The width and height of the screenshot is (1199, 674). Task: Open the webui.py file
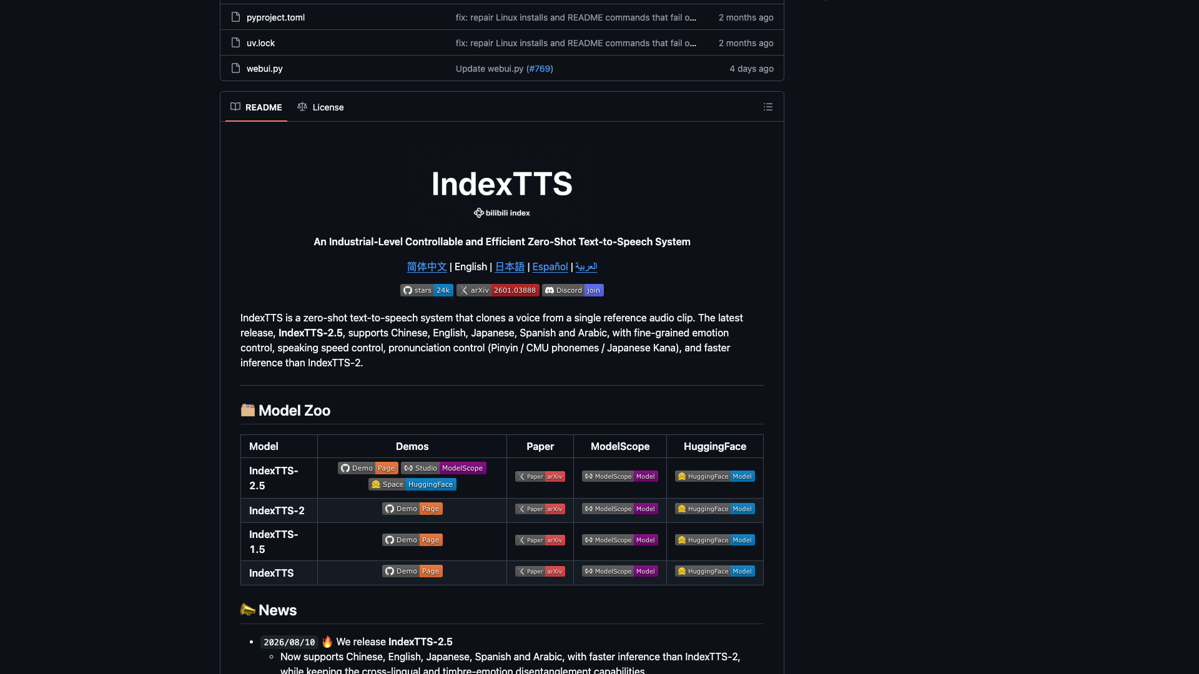264,69
